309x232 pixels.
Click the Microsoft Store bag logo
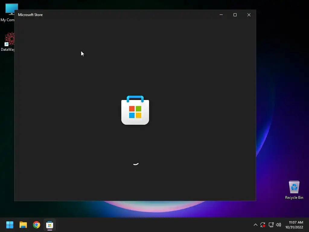135,110
